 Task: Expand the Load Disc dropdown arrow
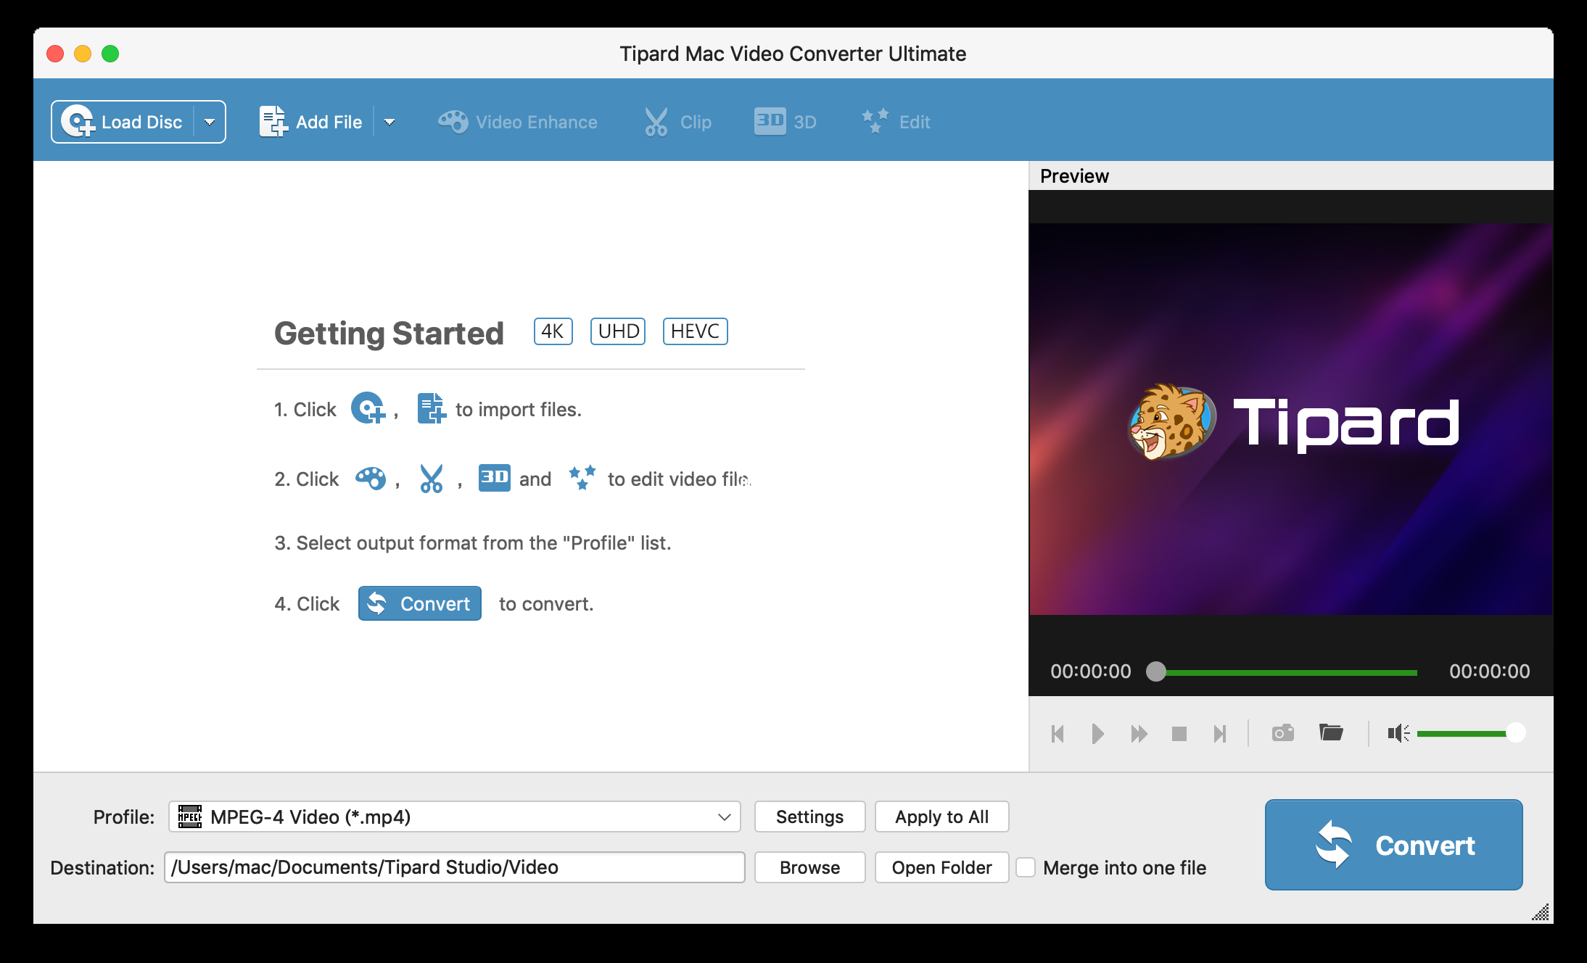click(x=210, y=122)
